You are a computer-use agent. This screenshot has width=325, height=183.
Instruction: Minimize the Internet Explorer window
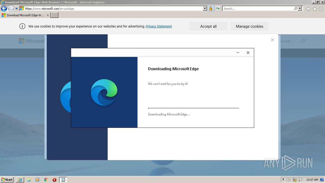(x=313, y=2)
